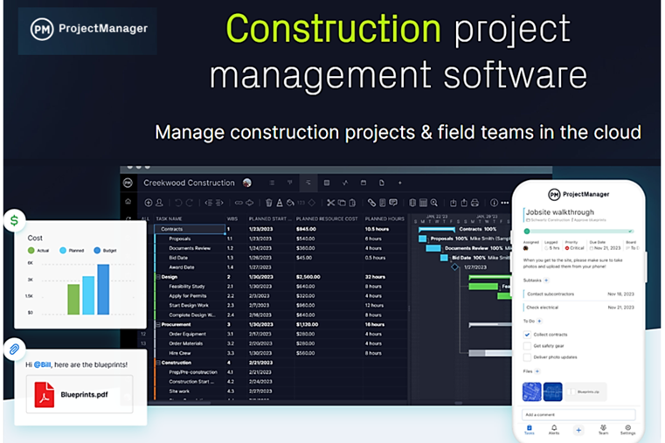This screenshot has height=443, width=665.
Task: Click the delete trash can icon
Action: [x=269, y=203]
